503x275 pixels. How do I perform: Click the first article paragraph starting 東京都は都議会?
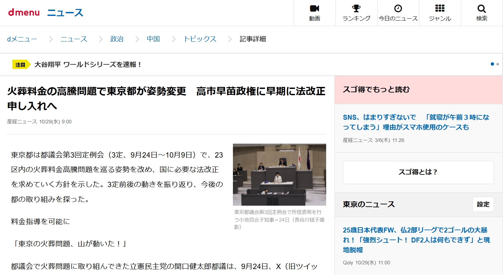117,177
